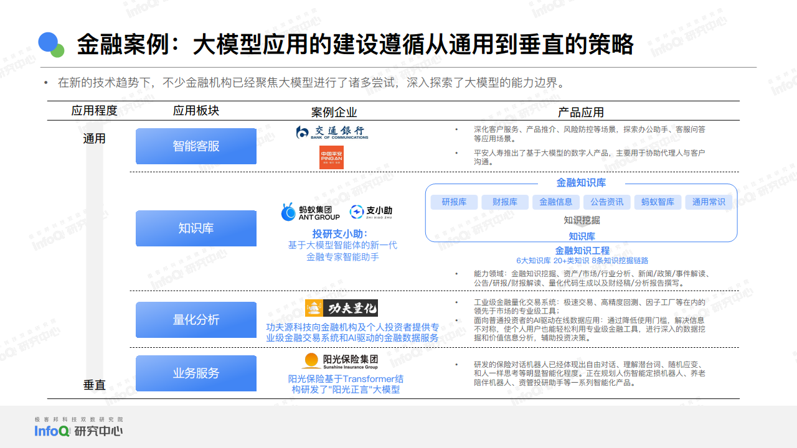The width and height of the screenshot is (797, 448).
Task: Click the 功夫量化 logo
Action: (x=341, y=308)
